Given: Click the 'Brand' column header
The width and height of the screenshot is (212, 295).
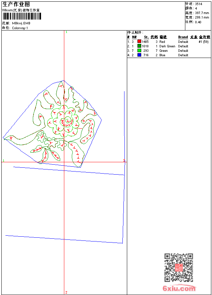Looking at the screenshot, I should (x=183, y=37).
